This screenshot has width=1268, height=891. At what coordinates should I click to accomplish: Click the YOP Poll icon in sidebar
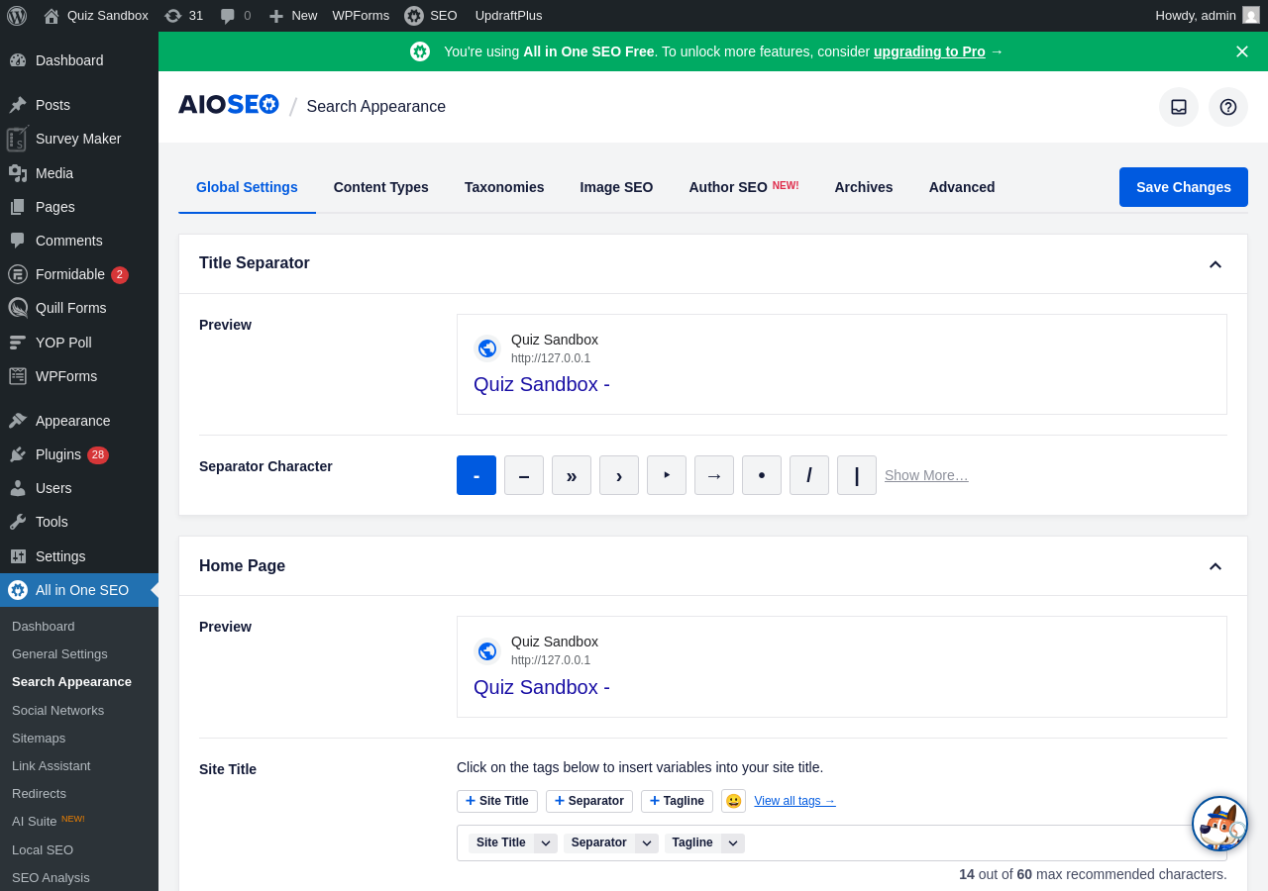coord(18,343)
